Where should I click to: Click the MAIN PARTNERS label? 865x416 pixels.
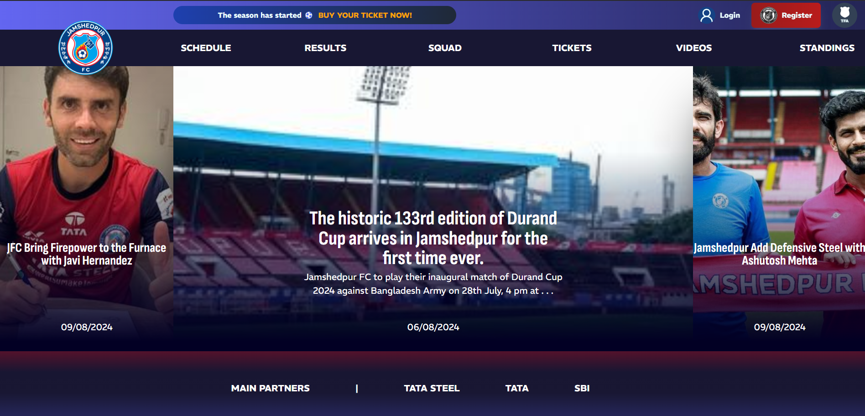pos(270,388)
